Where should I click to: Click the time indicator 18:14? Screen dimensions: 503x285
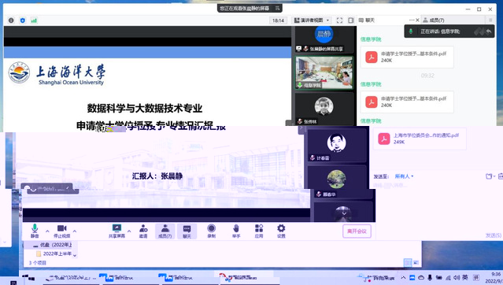[x=278, y=20]
